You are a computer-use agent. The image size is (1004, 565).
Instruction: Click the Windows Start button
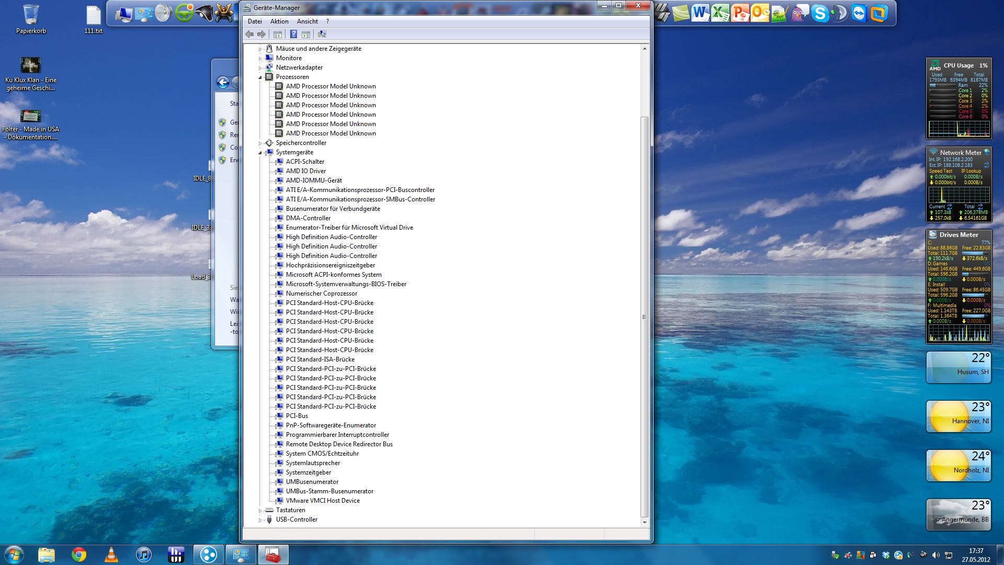coord(14,555)
